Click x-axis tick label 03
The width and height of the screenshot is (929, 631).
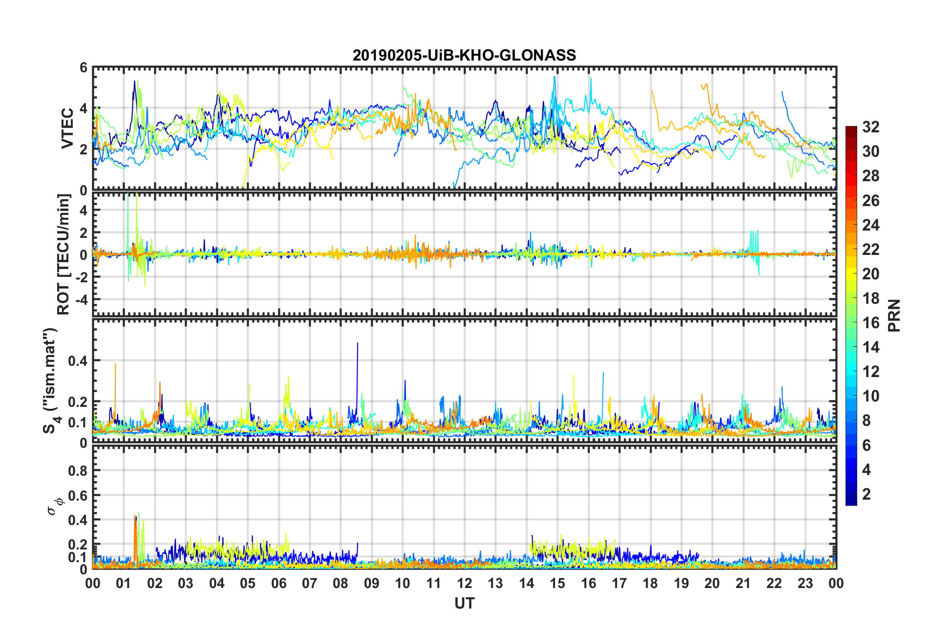pos(186,584)
